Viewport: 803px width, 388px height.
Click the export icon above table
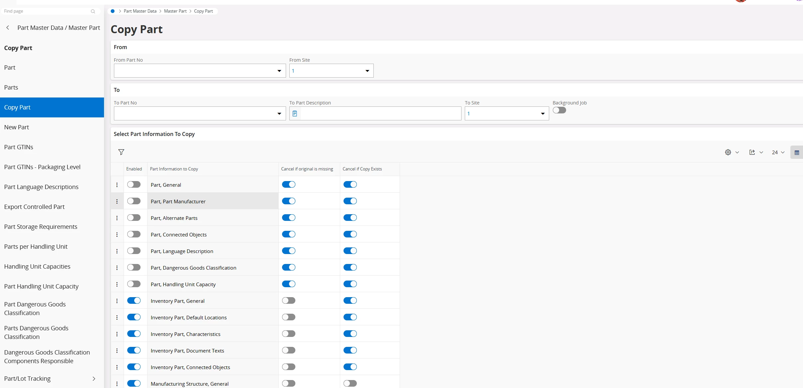click(752, 152)
